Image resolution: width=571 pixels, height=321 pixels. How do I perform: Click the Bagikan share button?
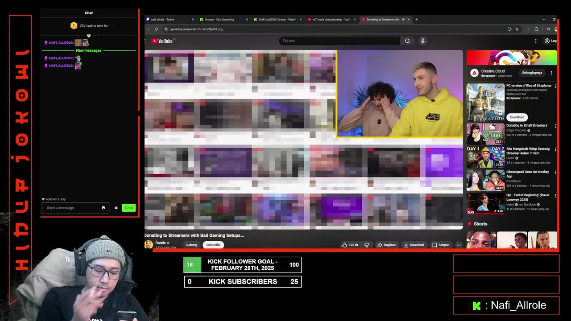click(386, 245)
